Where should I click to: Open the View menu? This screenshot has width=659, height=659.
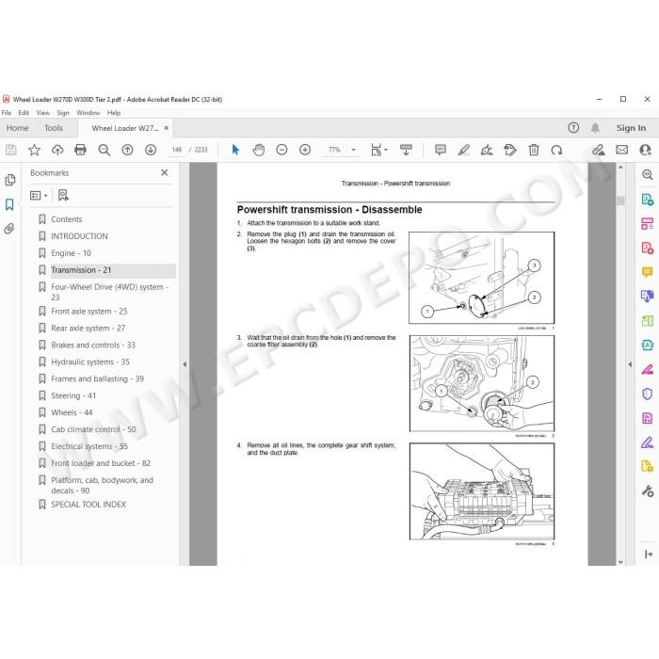coord(42,113)
